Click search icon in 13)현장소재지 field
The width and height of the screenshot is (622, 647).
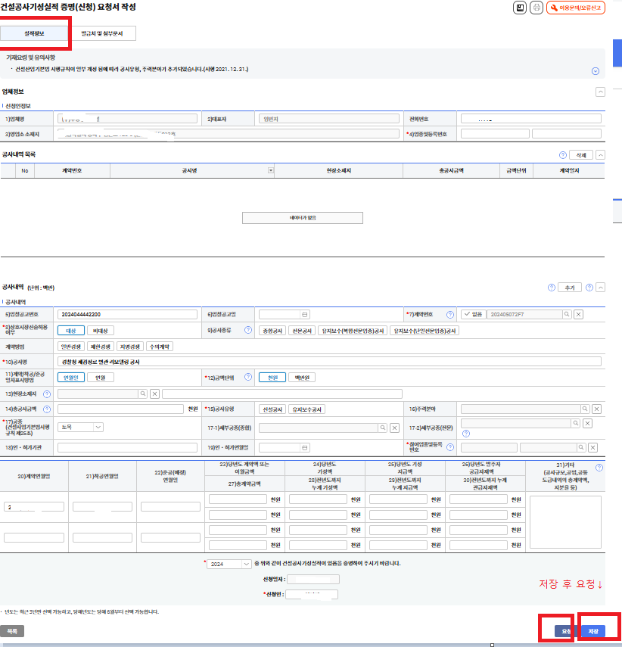pos(143,393)
